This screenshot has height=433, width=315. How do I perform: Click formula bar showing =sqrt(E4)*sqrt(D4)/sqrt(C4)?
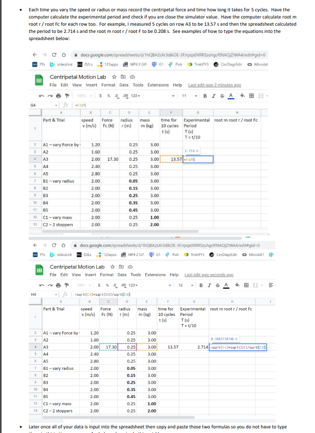click(x=103, y=294)
